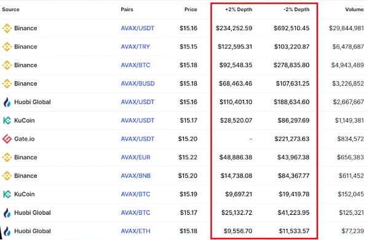Sort by the -2% Depth column header

coord(296,9)
